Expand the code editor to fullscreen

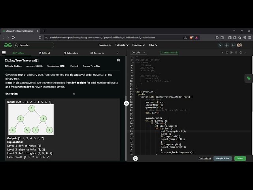pos(245,53)
